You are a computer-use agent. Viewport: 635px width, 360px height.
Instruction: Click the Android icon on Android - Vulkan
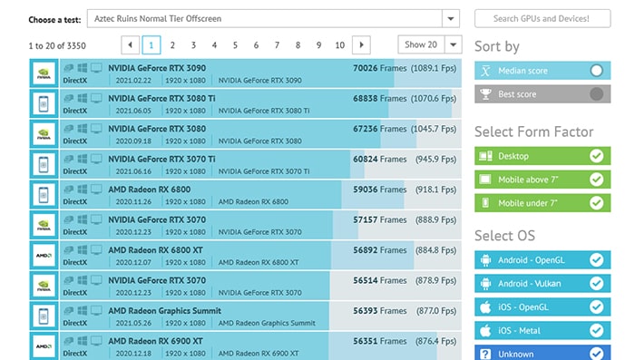point(485,284)
